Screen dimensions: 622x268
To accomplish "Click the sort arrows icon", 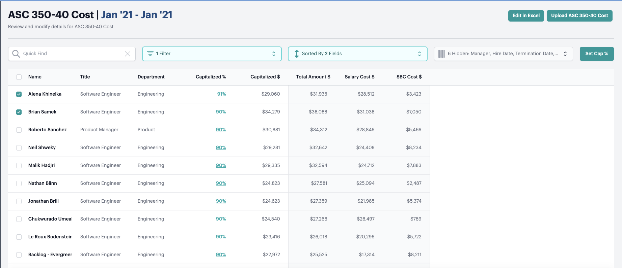I will coord(297,54).
